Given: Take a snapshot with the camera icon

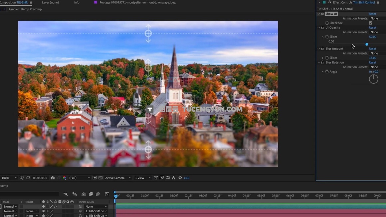Looking at the screenshot, I should 53,178.
